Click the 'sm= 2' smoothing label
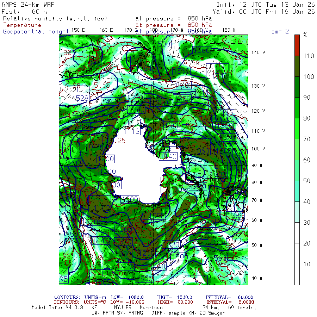This screenshot has width=317, height=317. (x=280, y=31)
